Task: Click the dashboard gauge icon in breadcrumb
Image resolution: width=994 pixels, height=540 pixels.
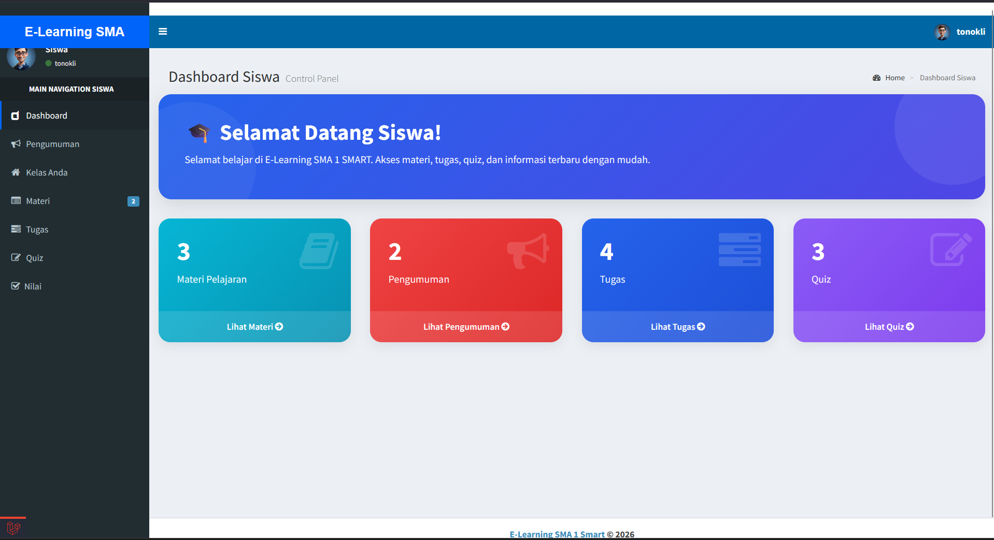Action: click(x=876, y=78)
